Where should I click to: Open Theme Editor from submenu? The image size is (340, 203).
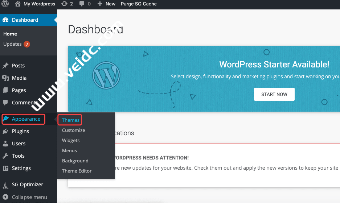(x=77, y=171)
